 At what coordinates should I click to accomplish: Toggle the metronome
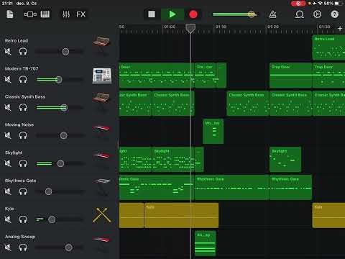pos(272,14)
